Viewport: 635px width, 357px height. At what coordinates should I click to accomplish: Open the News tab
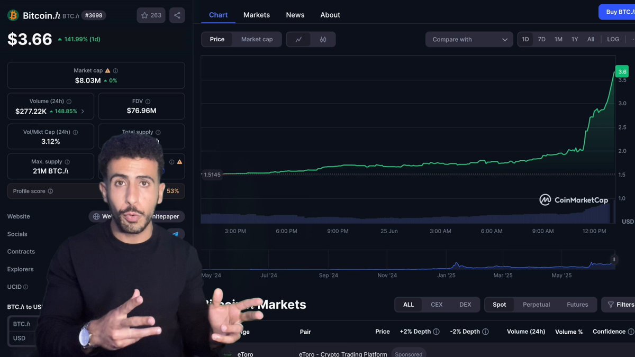pos(295,15)
